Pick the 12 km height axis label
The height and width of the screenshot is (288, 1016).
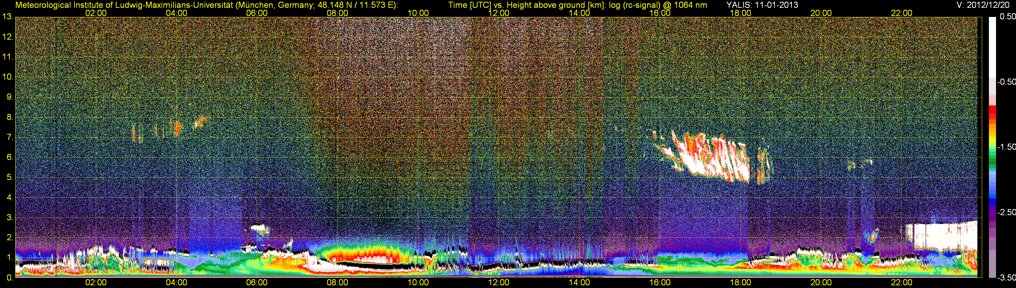pos(7,37)
